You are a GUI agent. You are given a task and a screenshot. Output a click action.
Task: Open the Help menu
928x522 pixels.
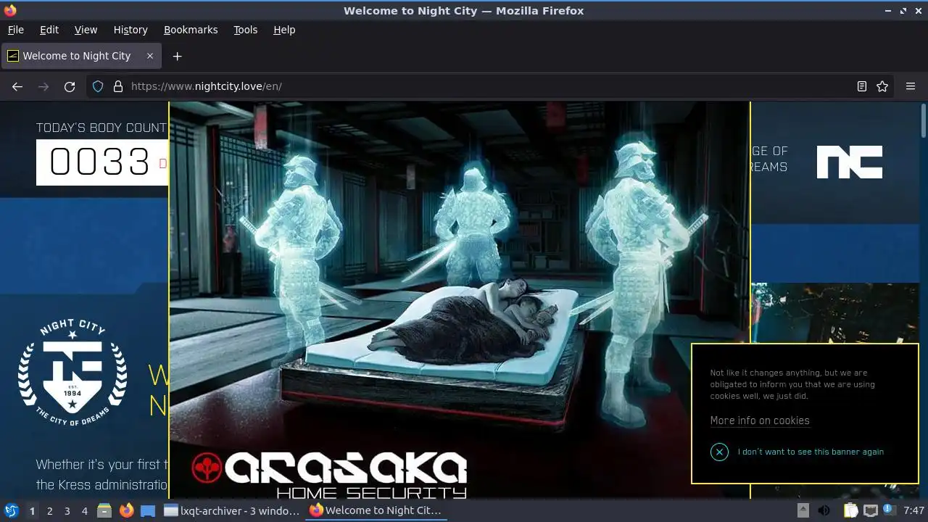(284, 30)
